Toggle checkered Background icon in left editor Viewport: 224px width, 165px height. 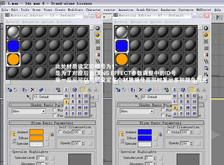pyautogui.click(x=98, y=42)
